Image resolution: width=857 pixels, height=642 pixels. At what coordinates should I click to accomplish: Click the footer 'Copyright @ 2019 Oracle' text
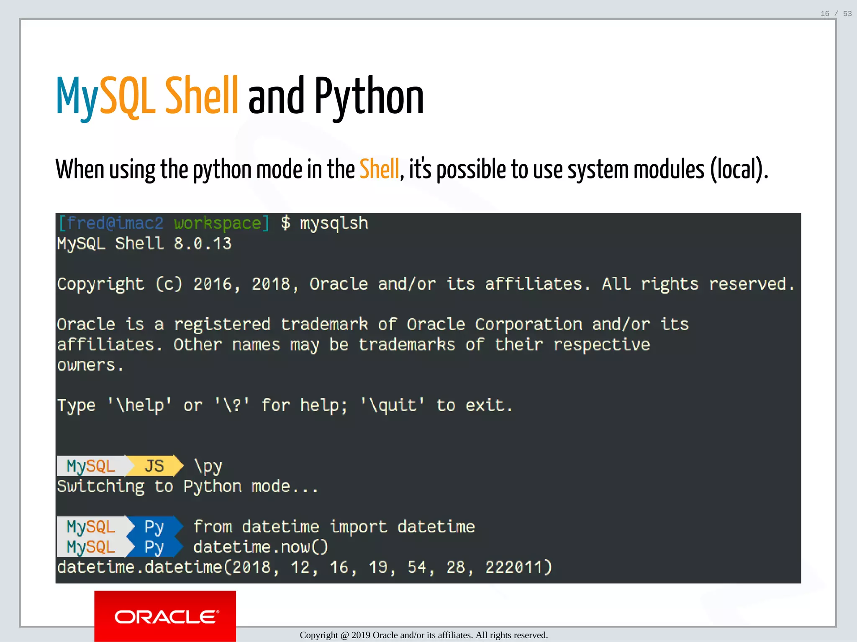point(423,635)
